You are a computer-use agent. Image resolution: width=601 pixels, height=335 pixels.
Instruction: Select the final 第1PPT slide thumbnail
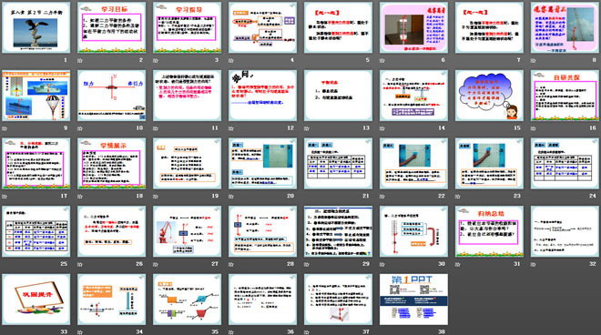(413, 299)
